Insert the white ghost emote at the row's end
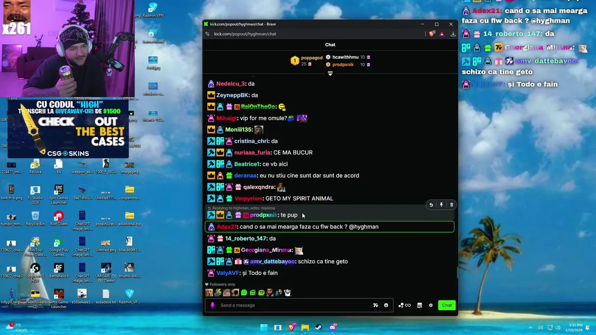Screen dimensions: 596x335 click(x=288, y=293)
